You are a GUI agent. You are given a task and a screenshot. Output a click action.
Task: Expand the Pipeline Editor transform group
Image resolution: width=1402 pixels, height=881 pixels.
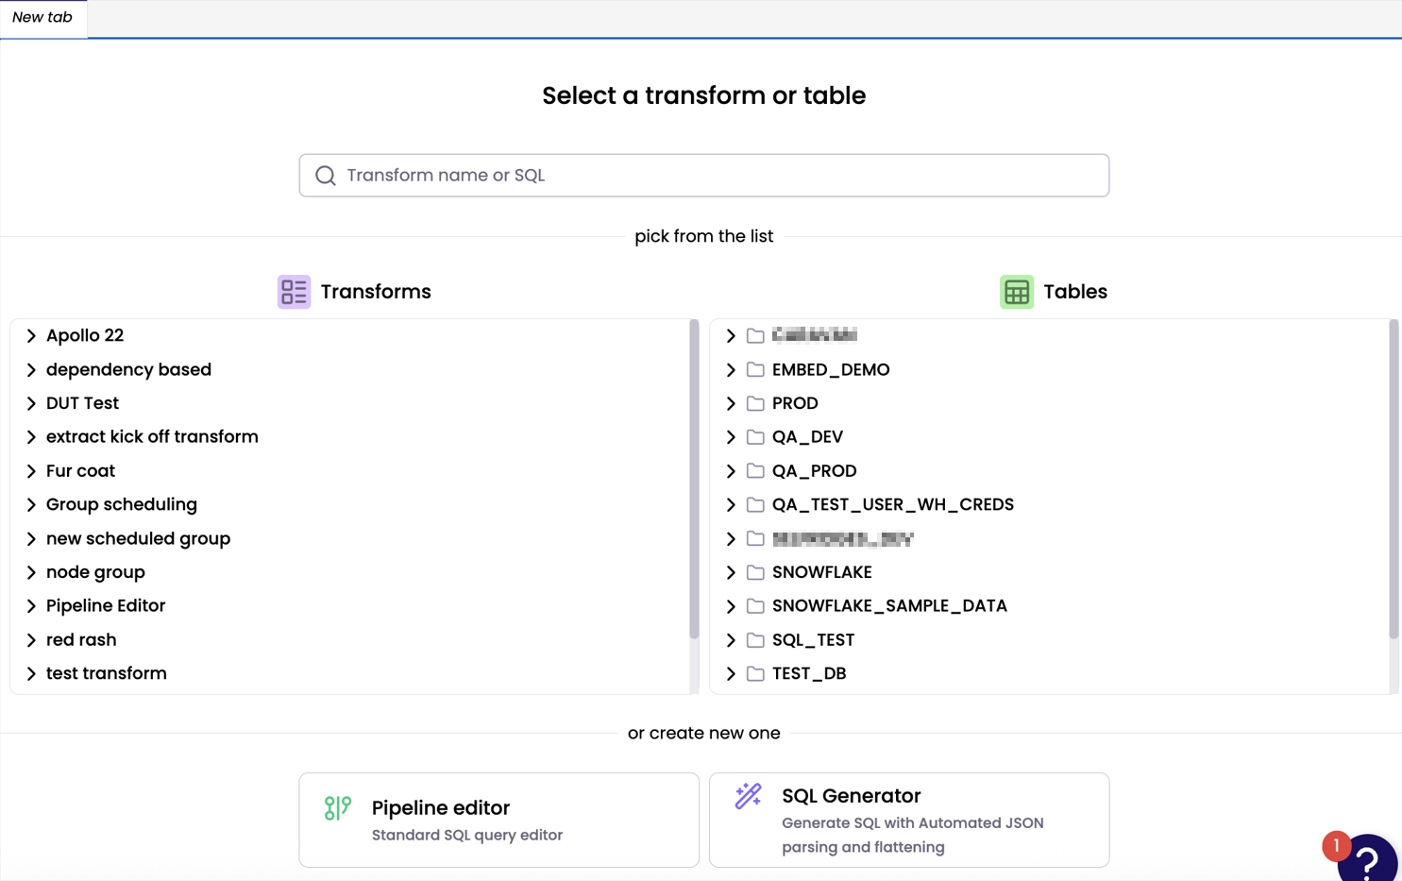pyautogui.click(x=31, y=606)
